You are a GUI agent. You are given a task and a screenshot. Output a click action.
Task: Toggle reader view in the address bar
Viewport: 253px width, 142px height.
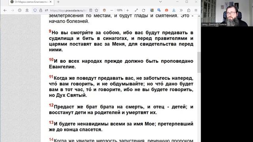coord(91,10)
